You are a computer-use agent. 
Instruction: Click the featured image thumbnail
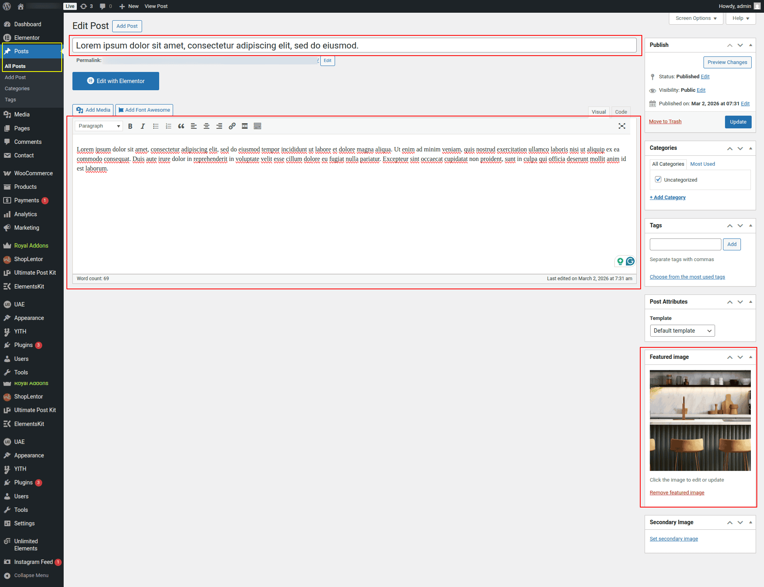click(700, 420)
